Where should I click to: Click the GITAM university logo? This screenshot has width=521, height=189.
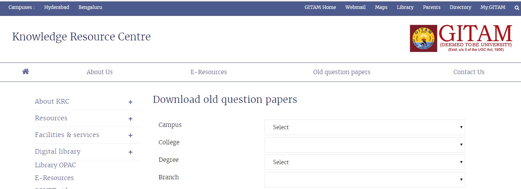click(x=461, y=38)
